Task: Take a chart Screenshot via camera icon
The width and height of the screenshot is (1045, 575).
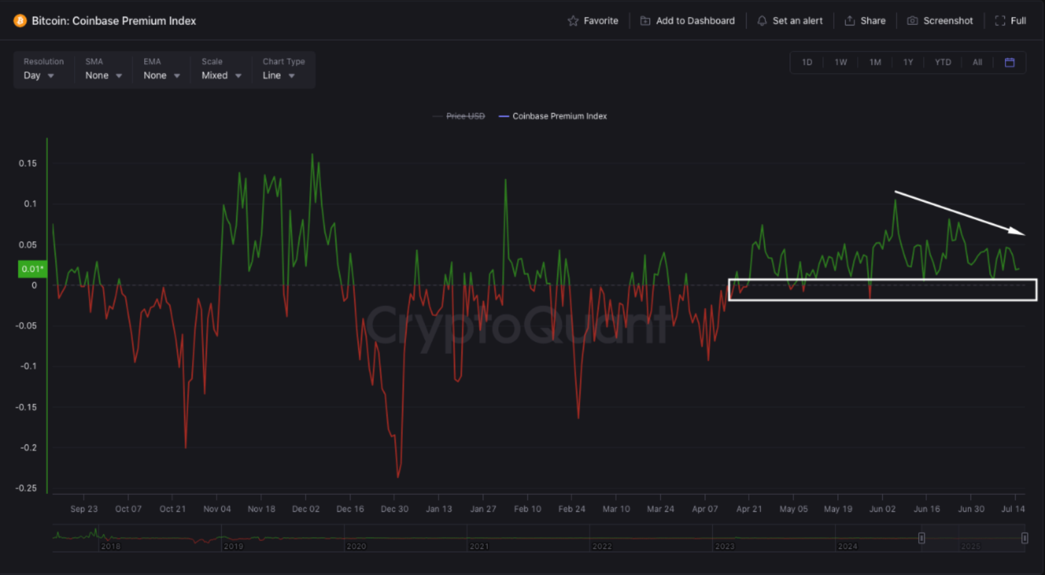Action: click(912, 20)
